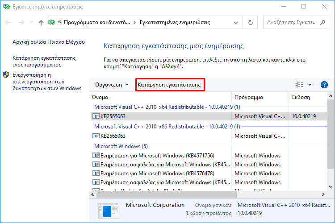Viewport: 335px width, 223px height.
Task: Minimize the window
Action: [284, 6]
